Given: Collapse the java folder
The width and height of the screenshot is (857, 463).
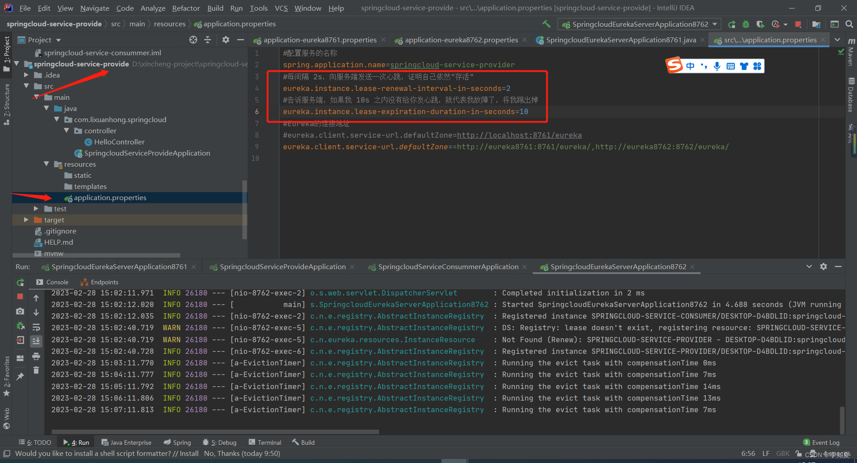Looking at the screenshot, I should coord(46,108).
